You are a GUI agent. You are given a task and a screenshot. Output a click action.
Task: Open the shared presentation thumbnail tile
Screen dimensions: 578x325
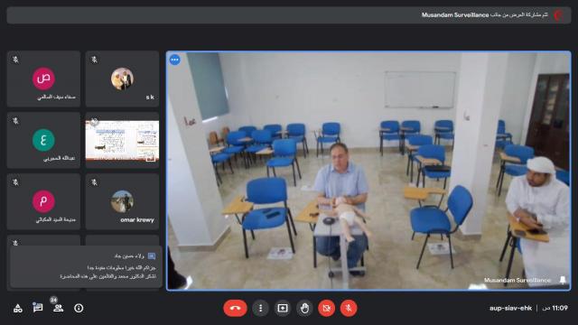pyautogui.click(x=123, y=141)
